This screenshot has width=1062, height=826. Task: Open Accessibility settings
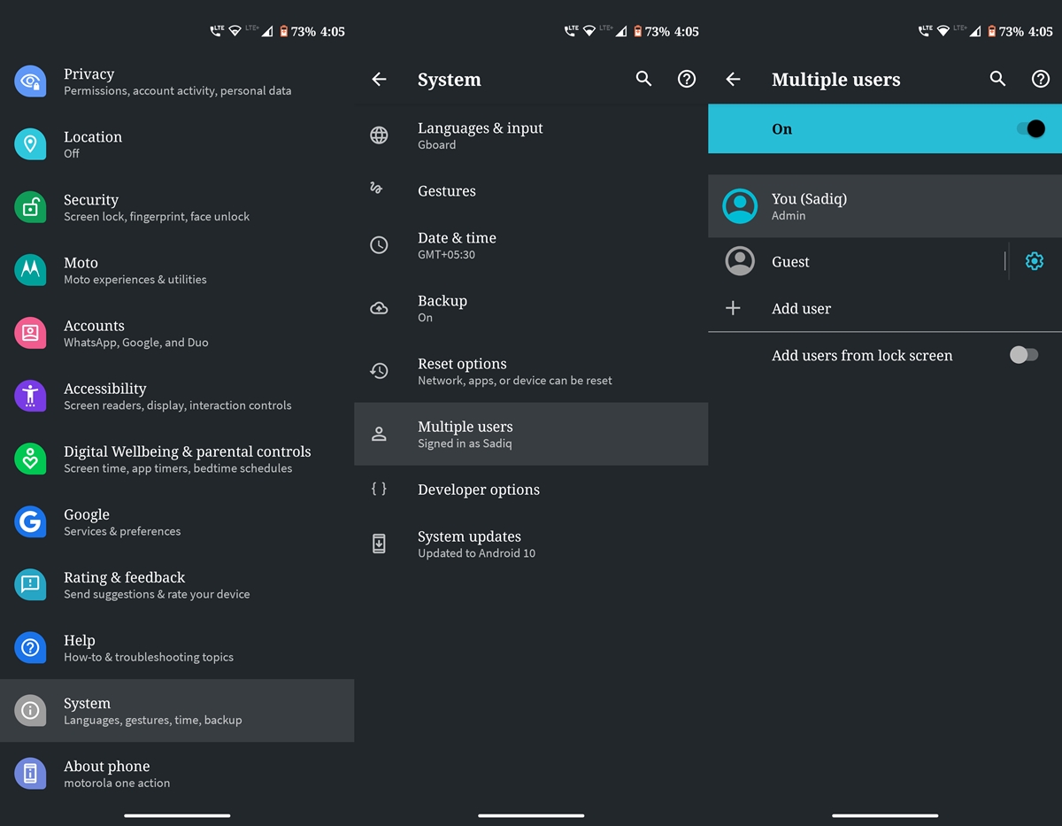coord(177,396)
